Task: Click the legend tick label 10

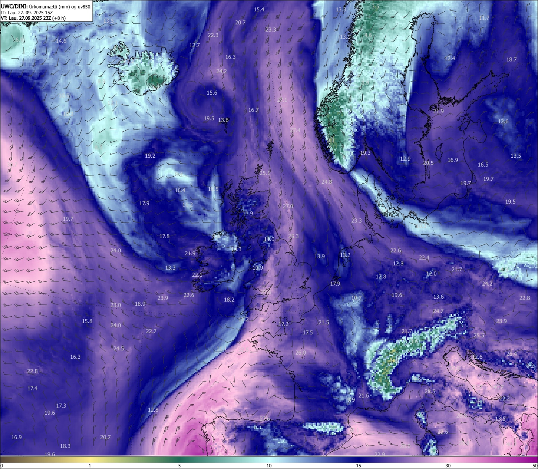Action: [x=269, y=466]
